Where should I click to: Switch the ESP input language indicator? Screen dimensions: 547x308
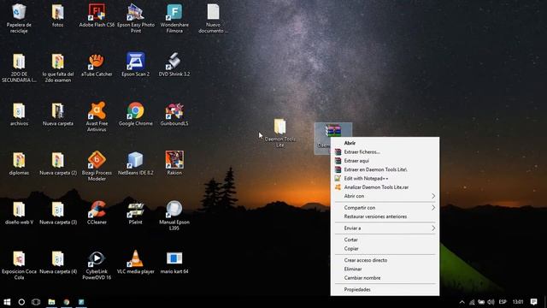503,302
